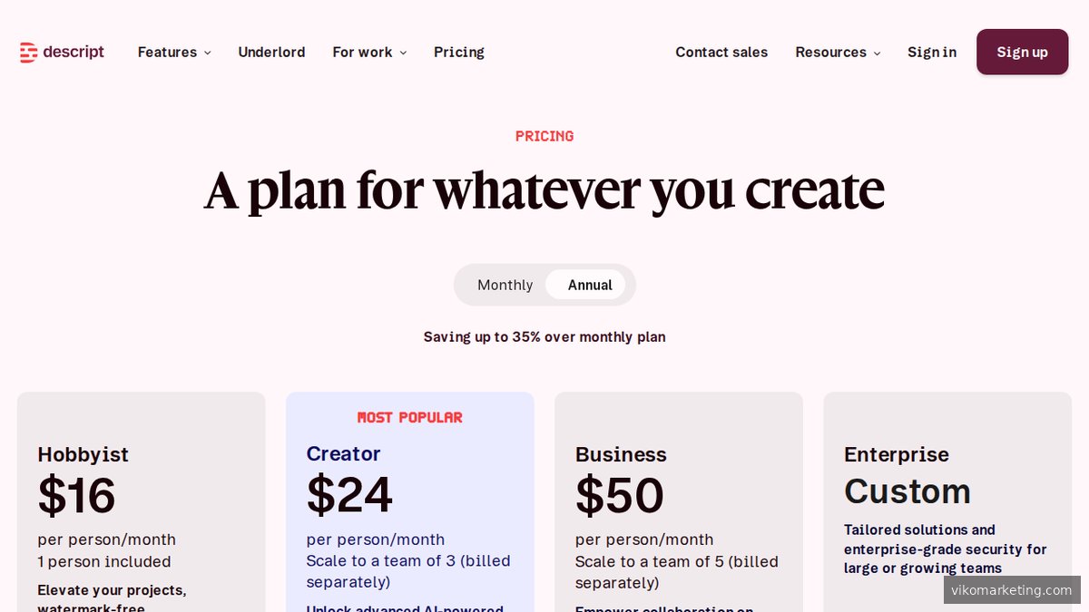Image resolution: width=1089 pixels, height=612 pixels.
Task: Click the Hobbyist plan heading
Action: pos(83,454)
